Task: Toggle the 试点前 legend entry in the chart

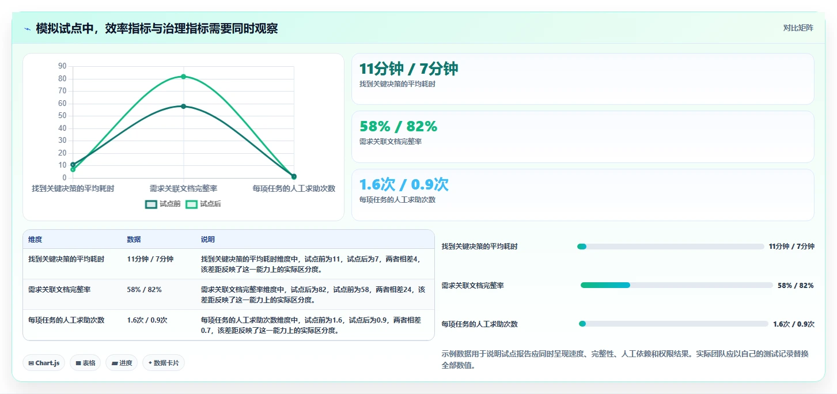Action: pyautogui.click(x=163, y=204)
